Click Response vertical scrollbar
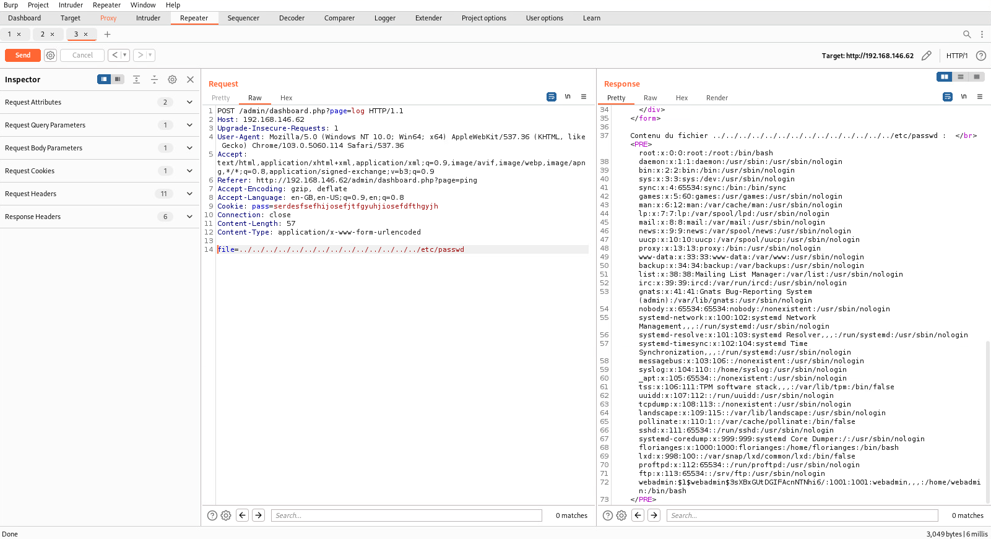 coord(988,421)
